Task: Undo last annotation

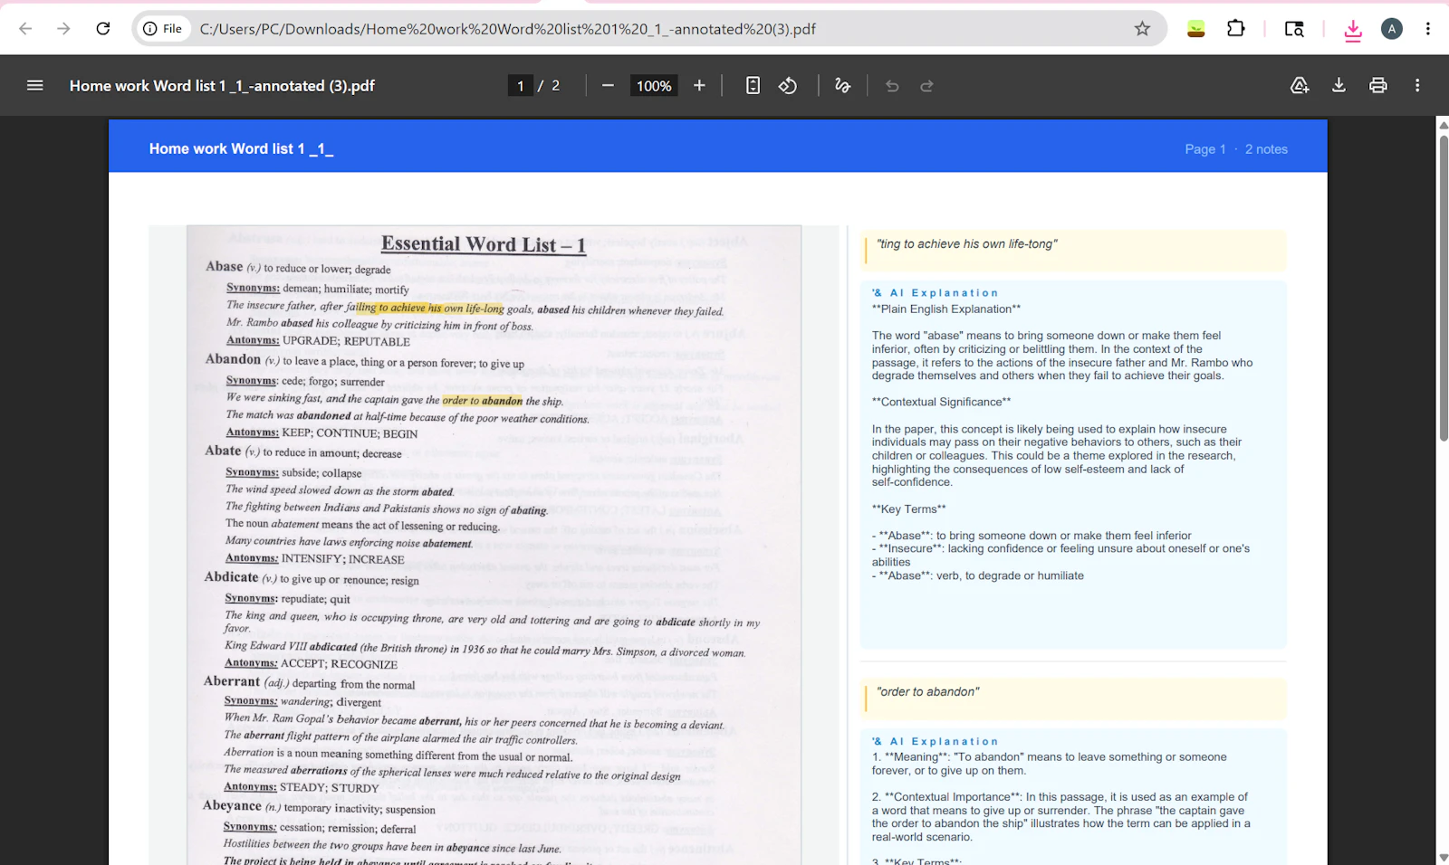Action: click(x=892, y=86)
